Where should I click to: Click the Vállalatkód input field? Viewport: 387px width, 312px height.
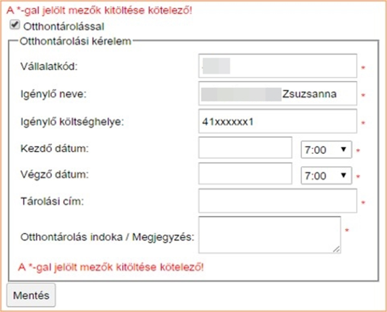click(x=278, y=66)
